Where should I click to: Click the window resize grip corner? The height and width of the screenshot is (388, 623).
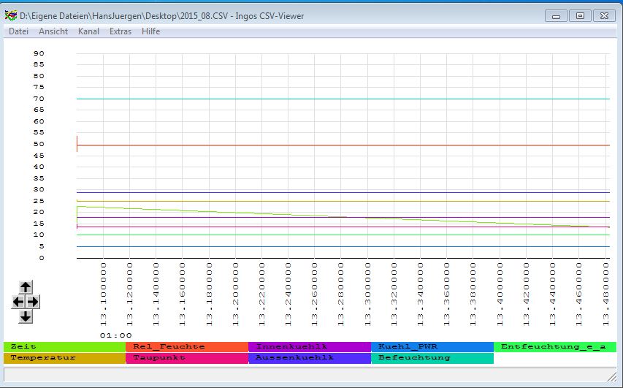pos(611,376)
